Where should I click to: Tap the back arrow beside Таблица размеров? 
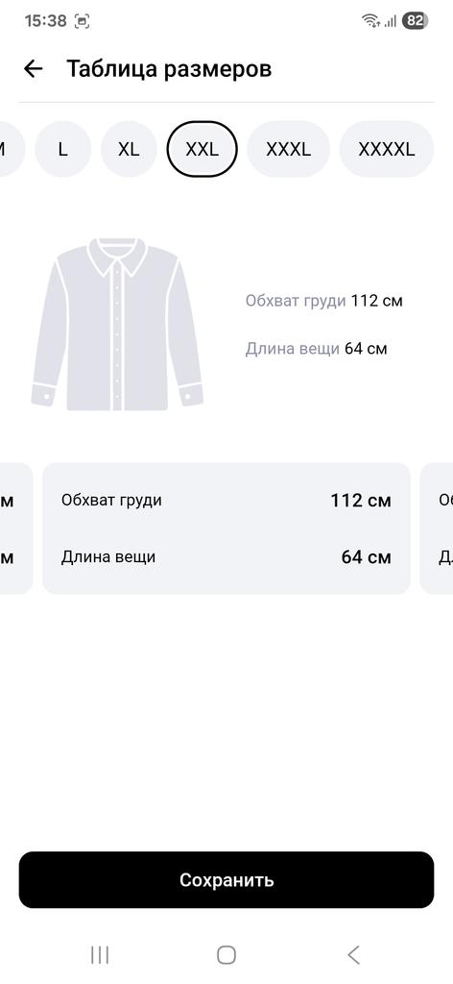[x=34, y=68]
